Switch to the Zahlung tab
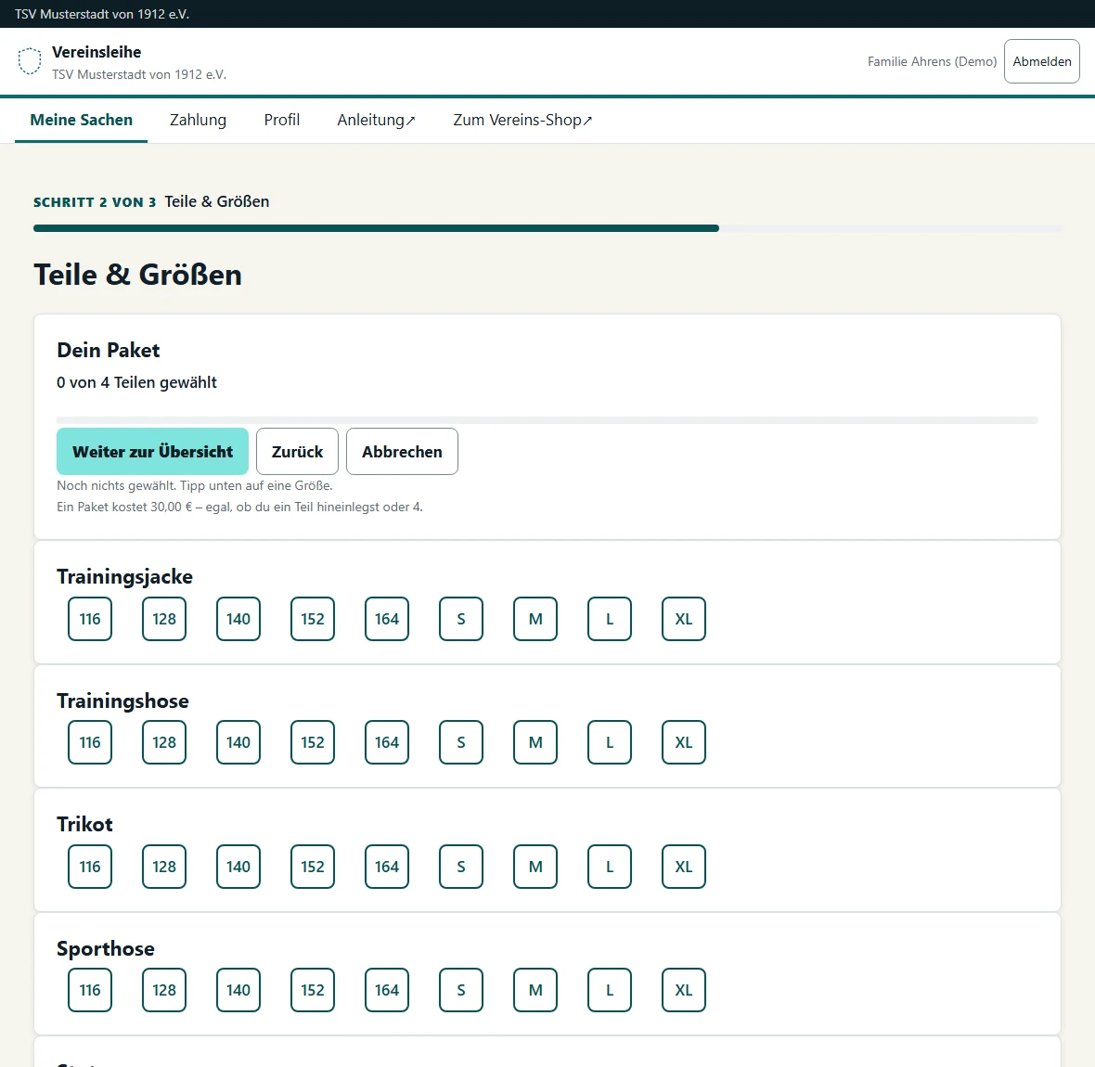1095x1067 pixels. 199,120
